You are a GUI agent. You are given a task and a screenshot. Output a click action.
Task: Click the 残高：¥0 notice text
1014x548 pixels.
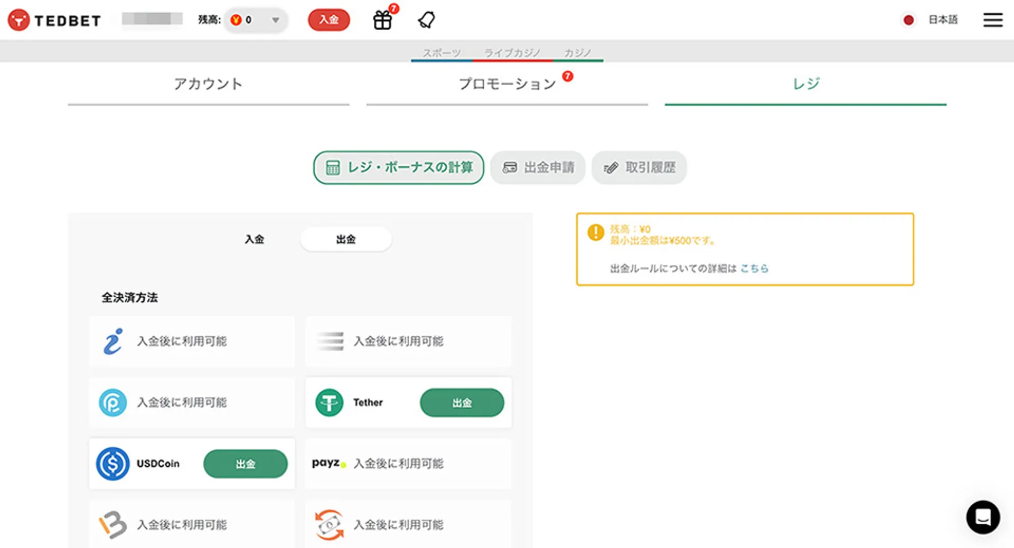click(x=630, y=229)
